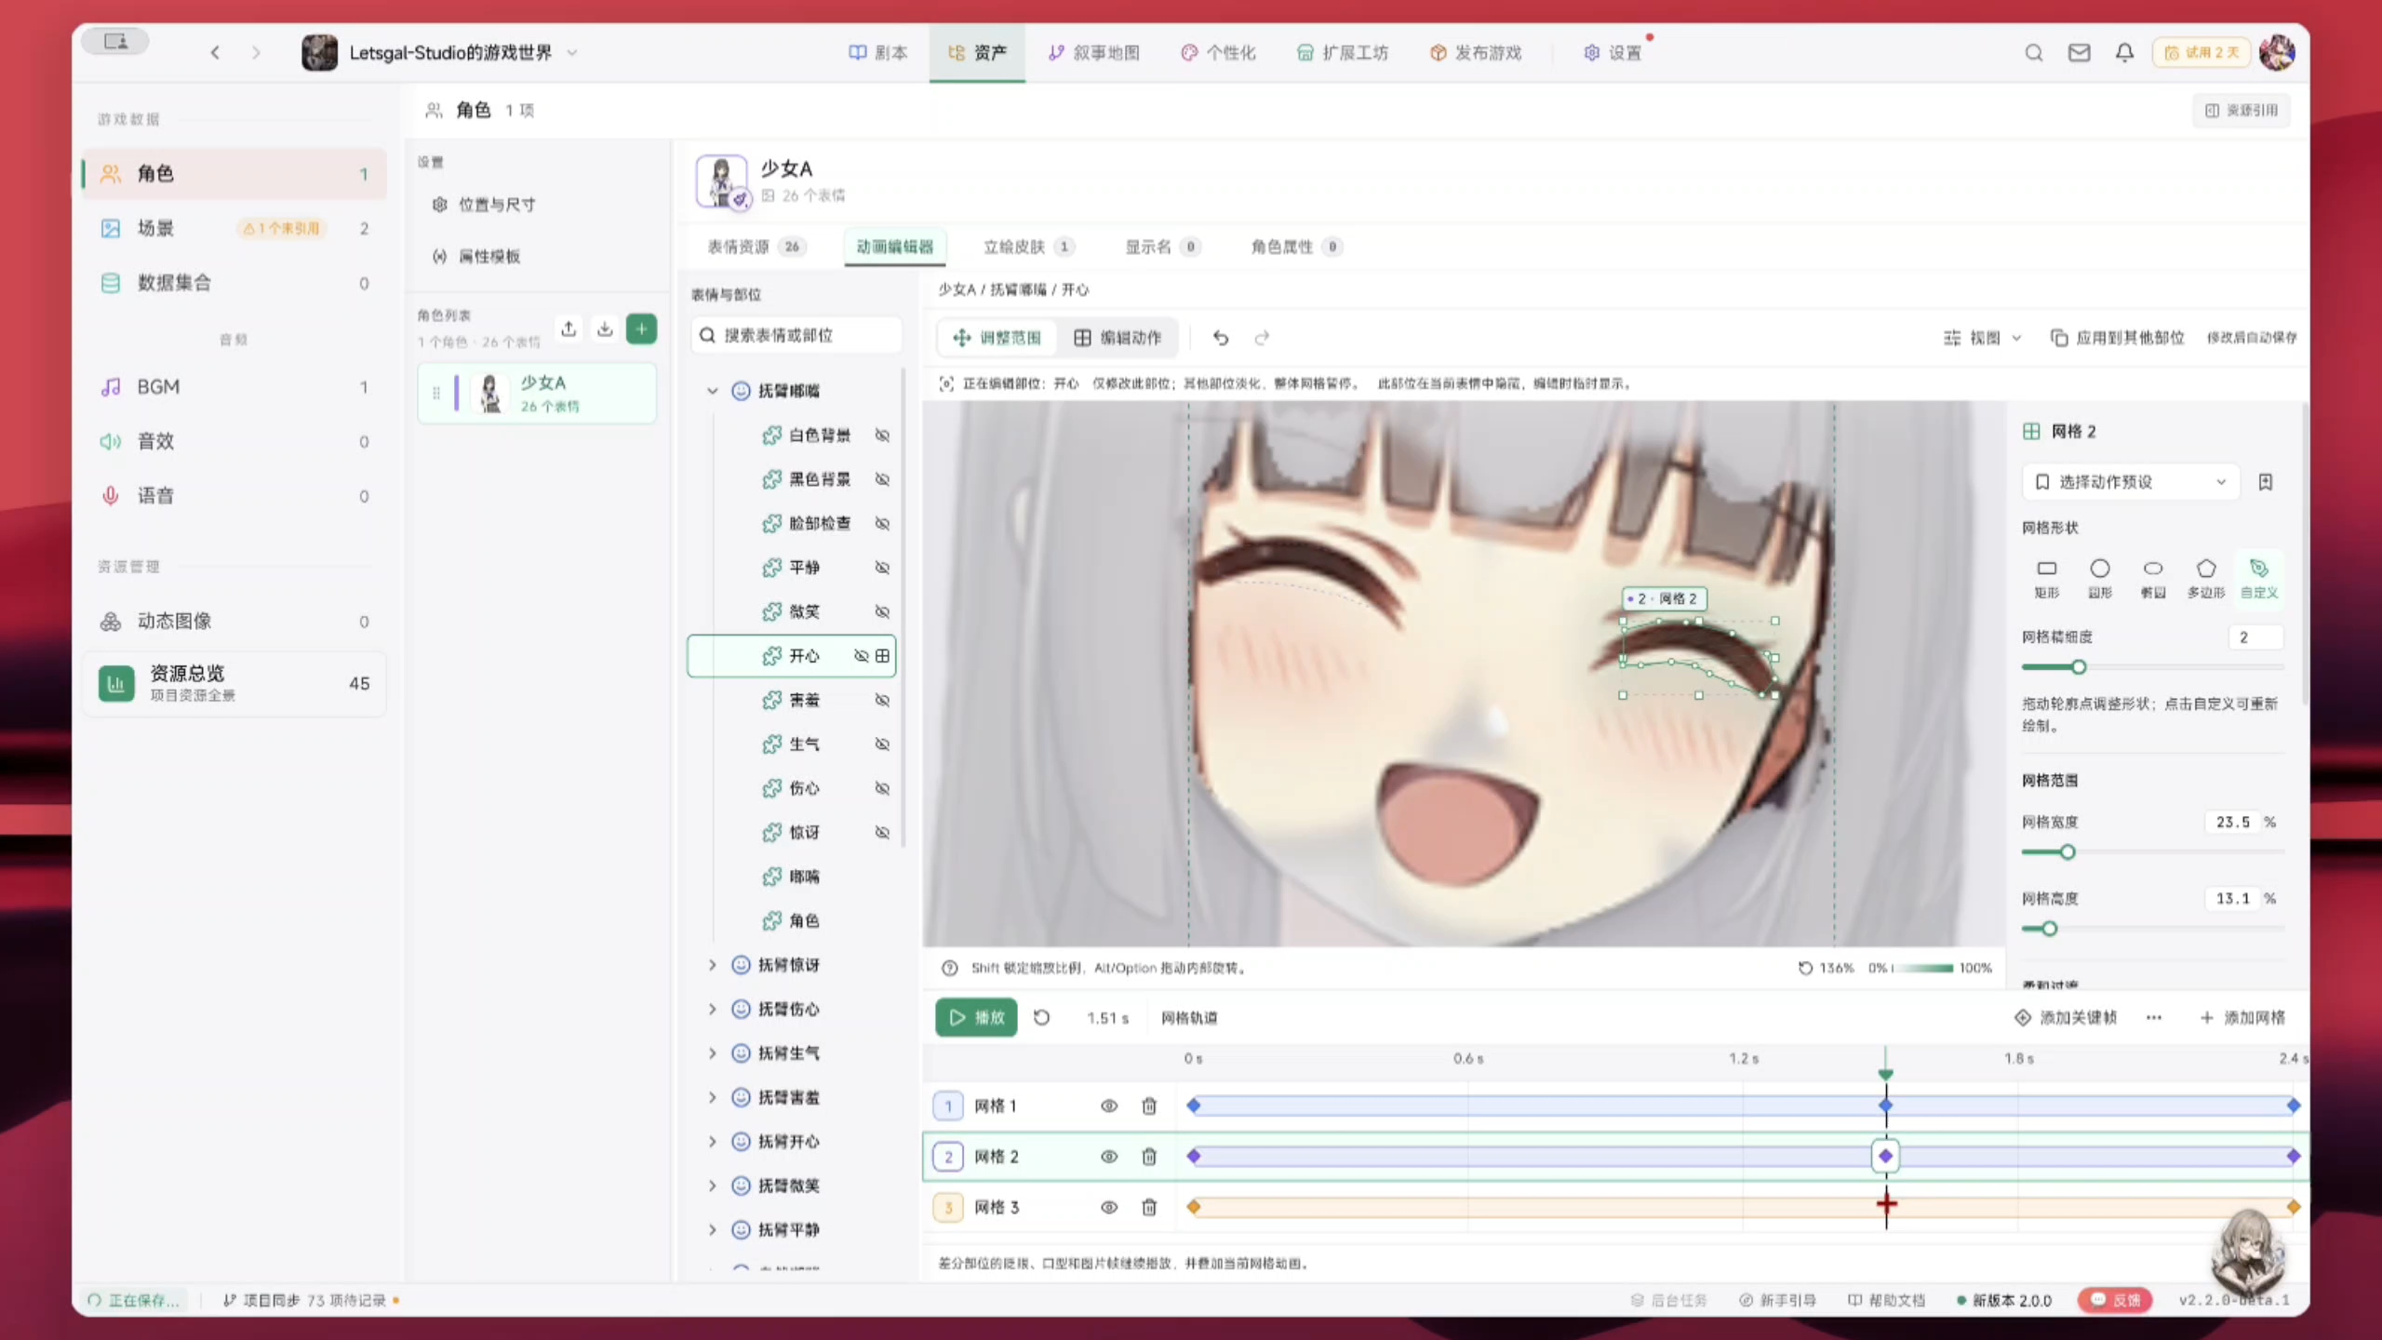Toggle visibility eye for 网格 3
2382x1340 pixels.
[x=1109, y=1208]
